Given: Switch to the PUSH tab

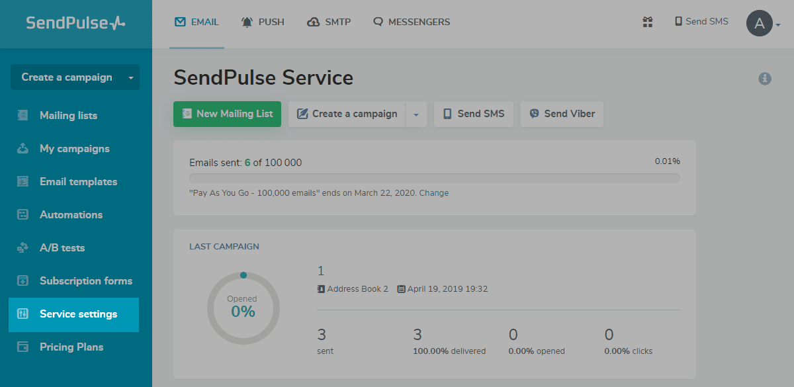Looking at the screenshot, I should [263, 22].
